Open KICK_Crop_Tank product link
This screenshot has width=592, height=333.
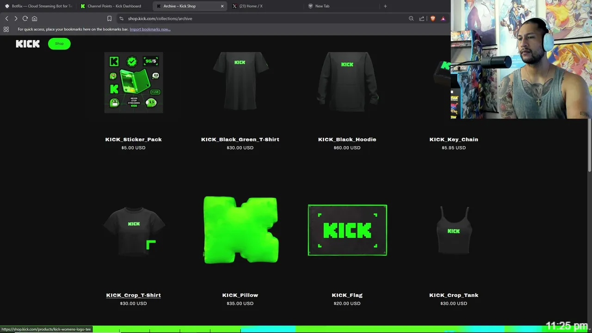pos(454,295)
